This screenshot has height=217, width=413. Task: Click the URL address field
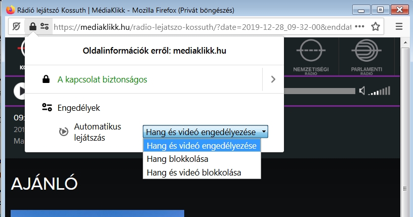202,27
